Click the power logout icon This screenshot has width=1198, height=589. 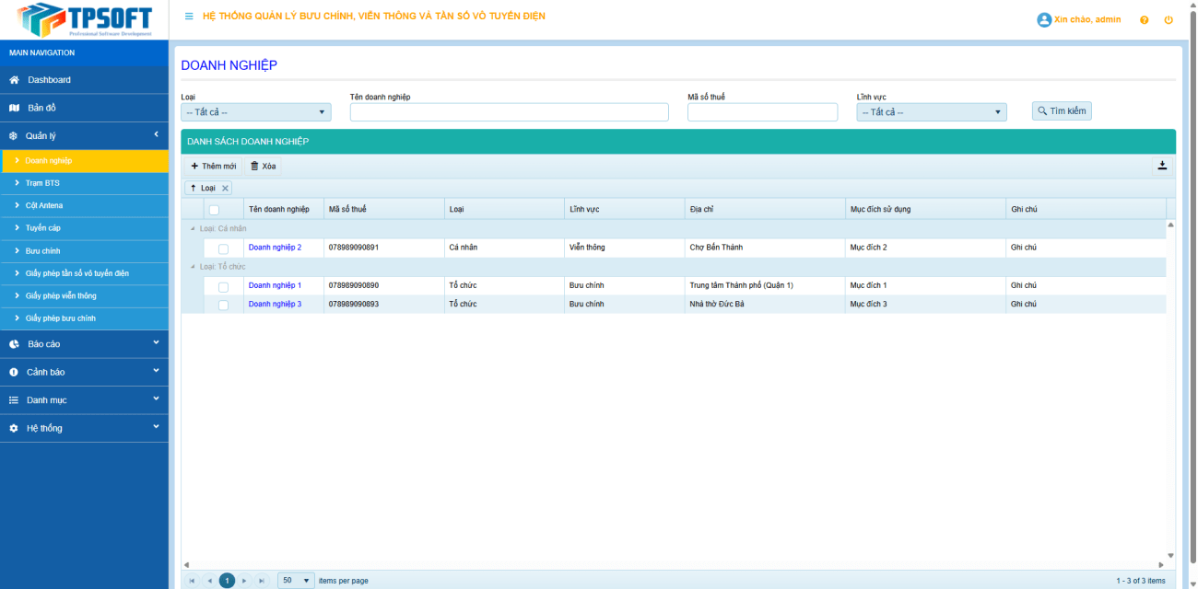(x=1169, y=19)
